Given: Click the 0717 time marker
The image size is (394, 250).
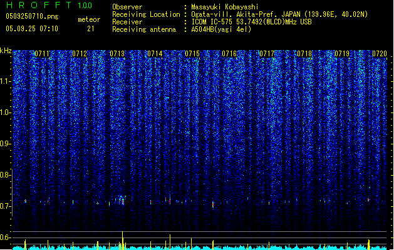Looking at the screenshot, I should point(267,54).
